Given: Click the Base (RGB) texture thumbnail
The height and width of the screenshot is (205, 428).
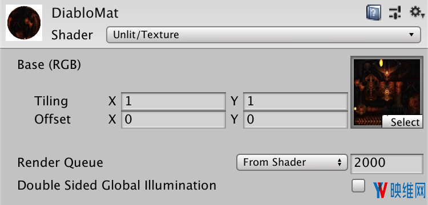Looking at the screenshot, I should [386, 92].
